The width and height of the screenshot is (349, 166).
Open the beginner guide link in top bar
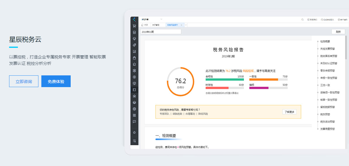tap(342, 20)
